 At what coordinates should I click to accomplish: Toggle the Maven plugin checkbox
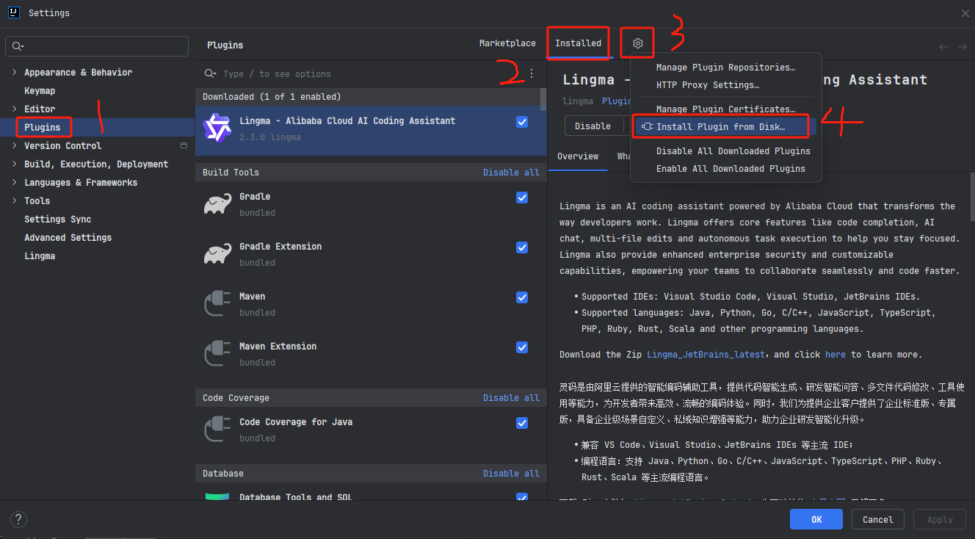[522, 297]
